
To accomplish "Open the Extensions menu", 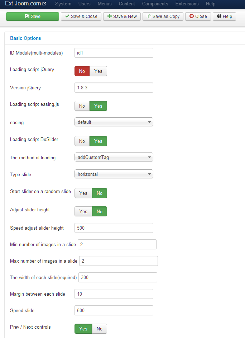I will (187, 4).
